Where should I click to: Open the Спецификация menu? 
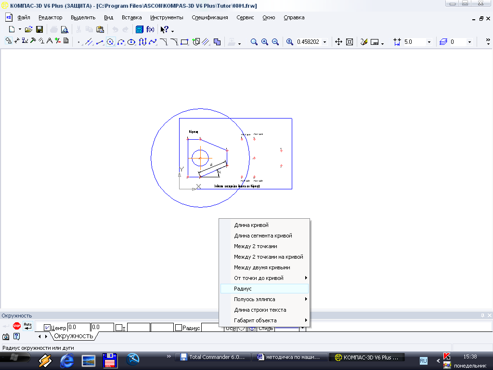210,18
